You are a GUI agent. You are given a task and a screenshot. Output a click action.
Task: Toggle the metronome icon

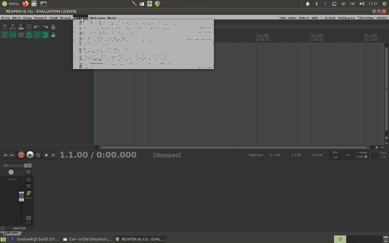tap(53, 27)
